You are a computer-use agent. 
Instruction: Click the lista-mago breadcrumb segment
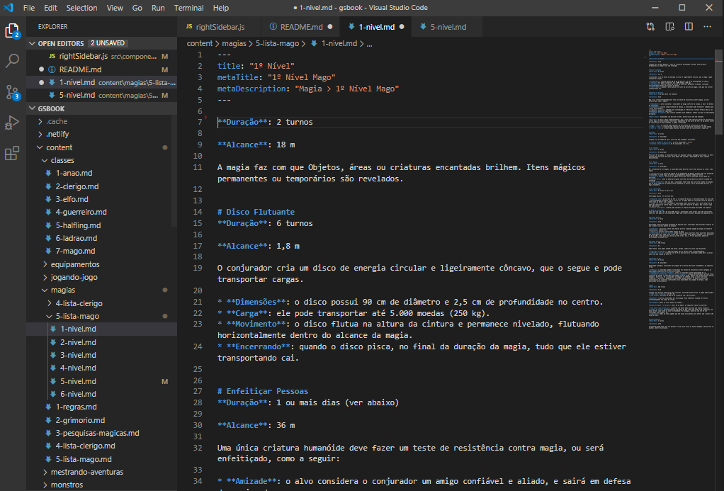[276, 43]
